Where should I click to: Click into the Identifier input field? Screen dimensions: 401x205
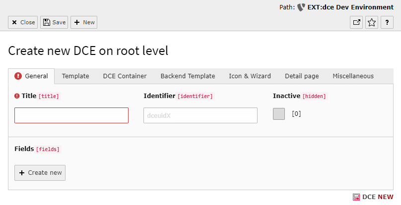200,115
